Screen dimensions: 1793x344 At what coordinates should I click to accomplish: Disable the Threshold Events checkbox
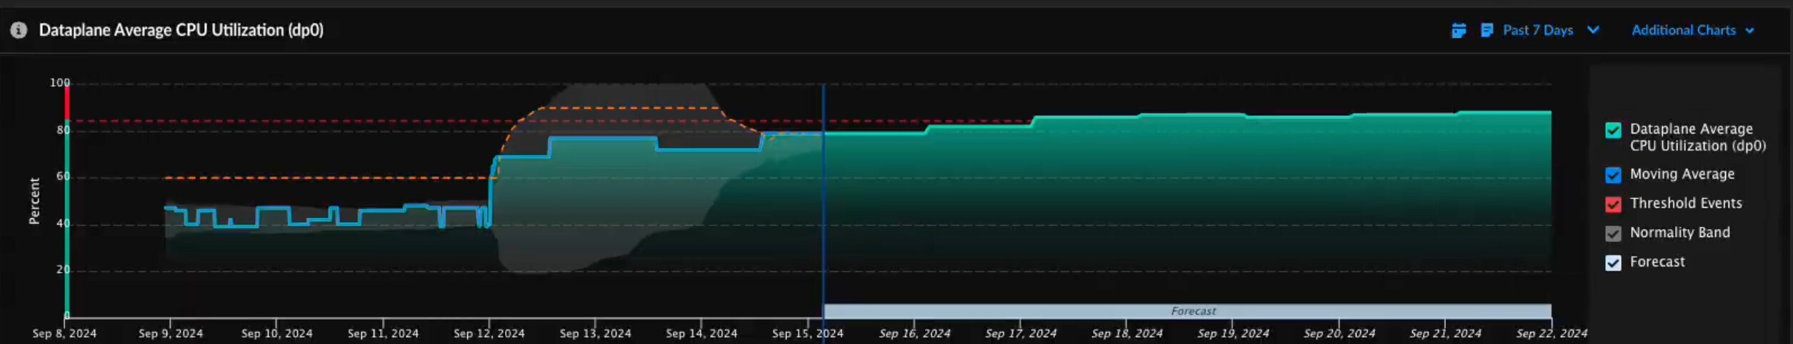click(1613, 204)
